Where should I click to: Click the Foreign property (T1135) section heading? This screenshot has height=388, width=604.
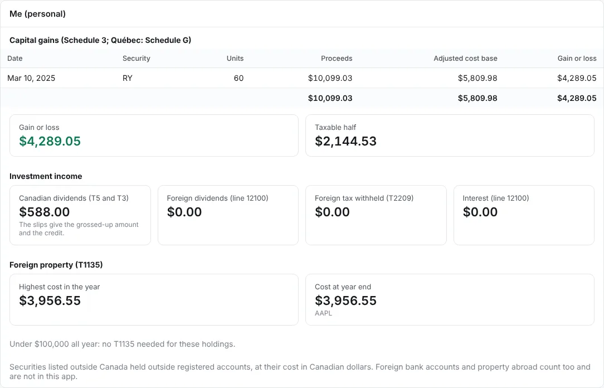tap(56, 265)
